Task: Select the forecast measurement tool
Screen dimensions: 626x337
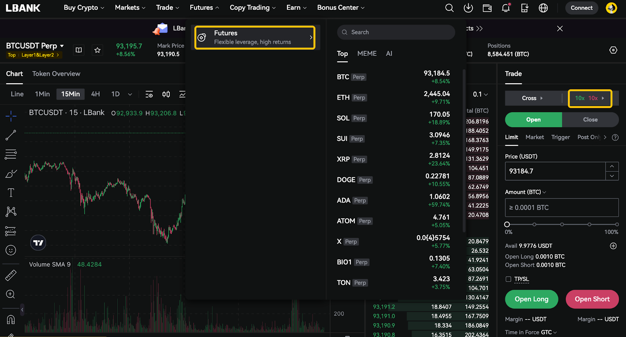Action: pyautogui.click(x=11, y=231)
